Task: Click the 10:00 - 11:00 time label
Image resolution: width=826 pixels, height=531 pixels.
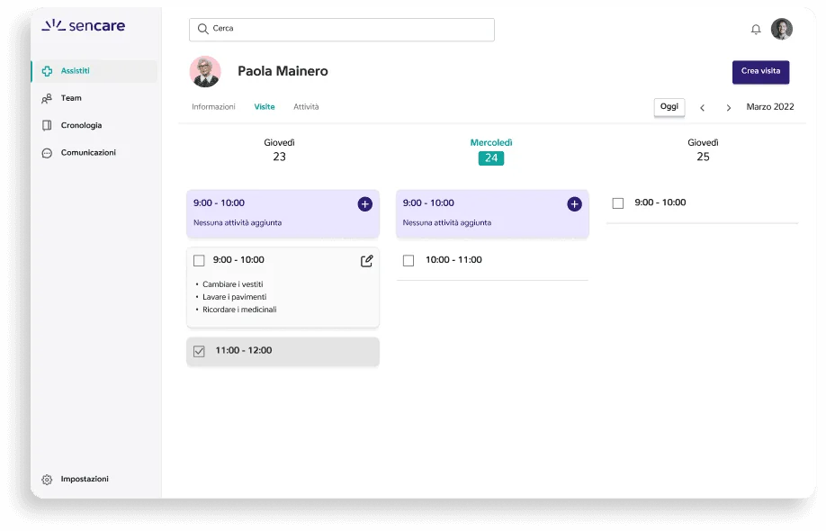Action: [453, 260]
